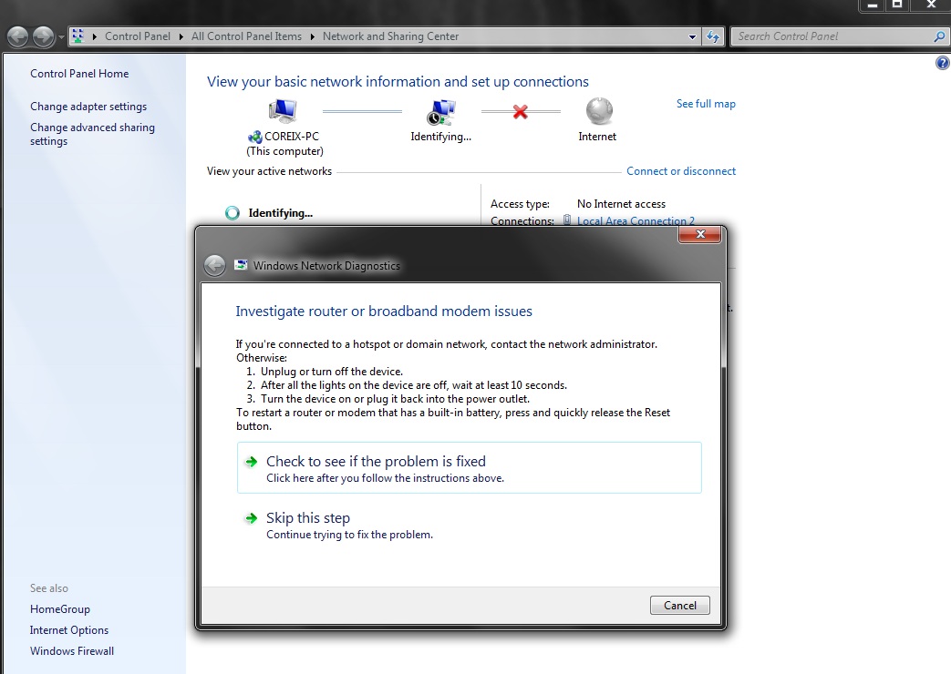Click the Forward arrow in Explorer toolbar
Screen dimensions: 951x674
(x=43, y=36)
